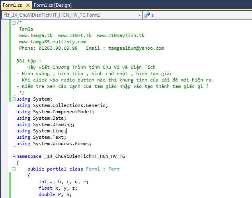
Task: Click the phone number 01283.98.69.98
Action: [x=58, y=48]
